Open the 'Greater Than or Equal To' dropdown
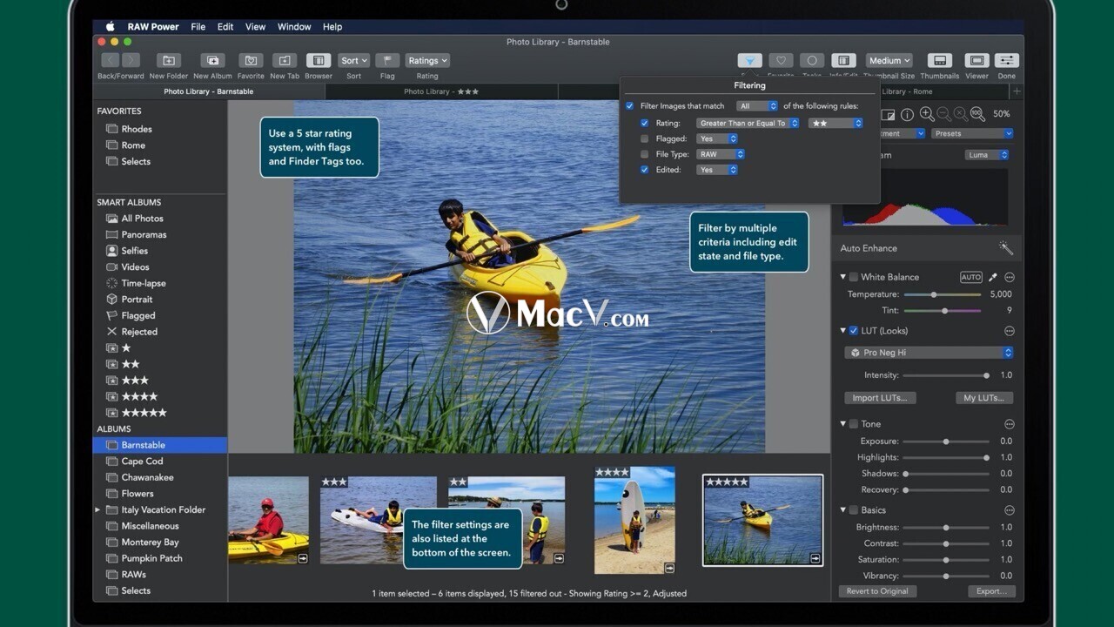The height and width of the screenshot is (627, 1114). point(748,124)
